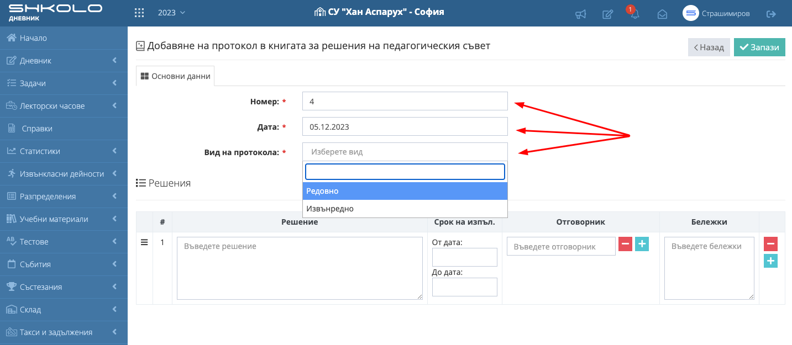792x345 pixels.
Task: Go back with the Назад button
Action: (x=709, y=47)
